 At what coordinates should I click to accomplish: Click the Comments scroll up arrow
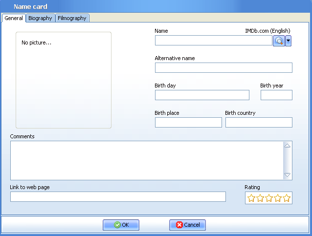287,146
